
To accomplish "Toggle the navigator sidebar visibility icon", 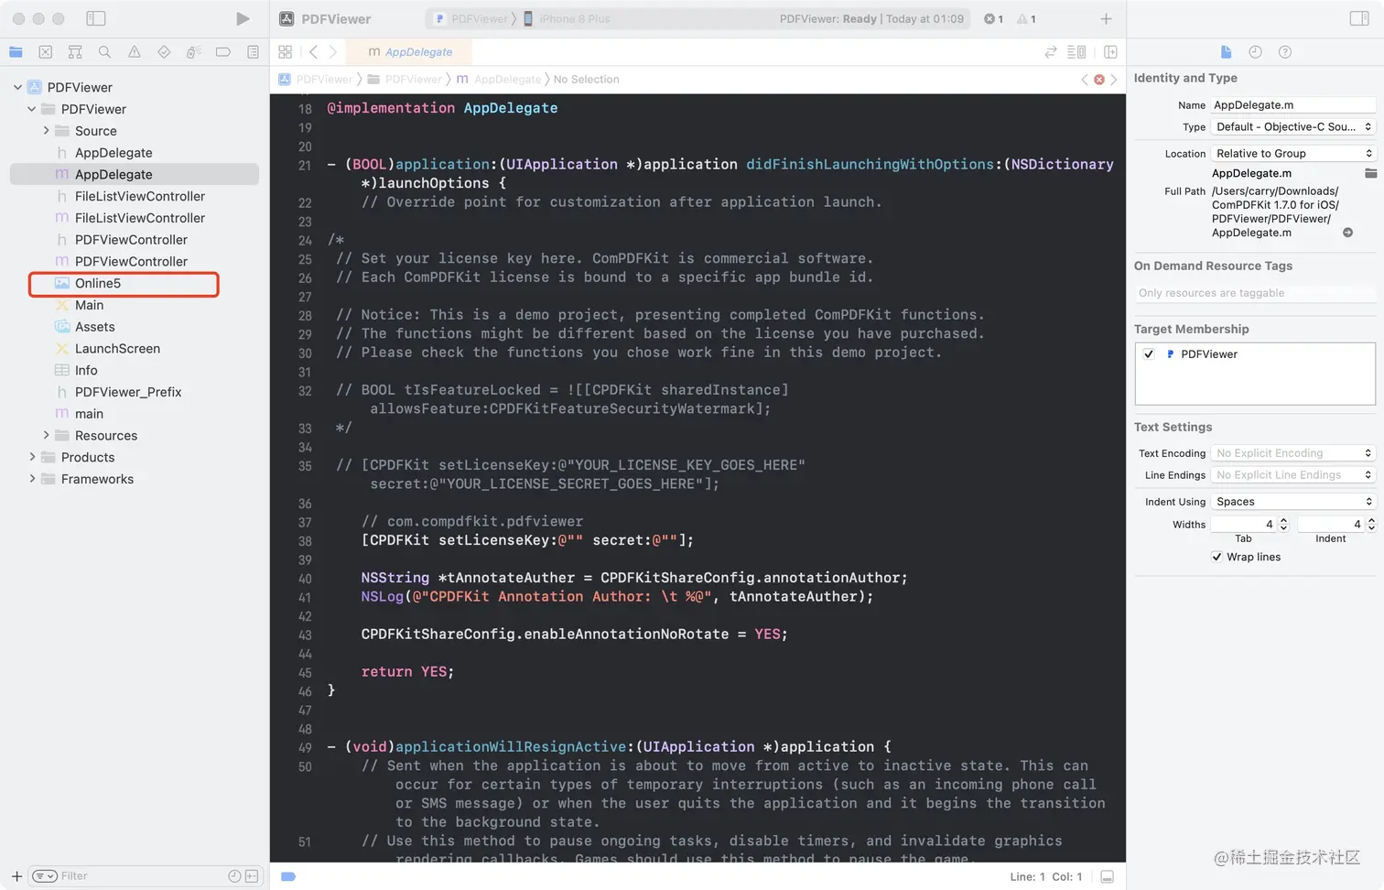I will coord(96,18).
